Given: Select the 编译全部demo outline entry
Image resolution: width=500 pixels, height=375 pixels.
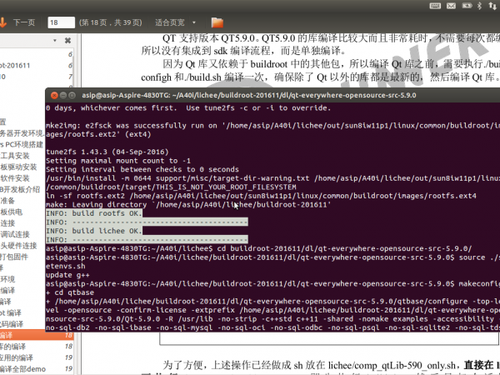Looking at the screenshot, I should coord(22,368).
